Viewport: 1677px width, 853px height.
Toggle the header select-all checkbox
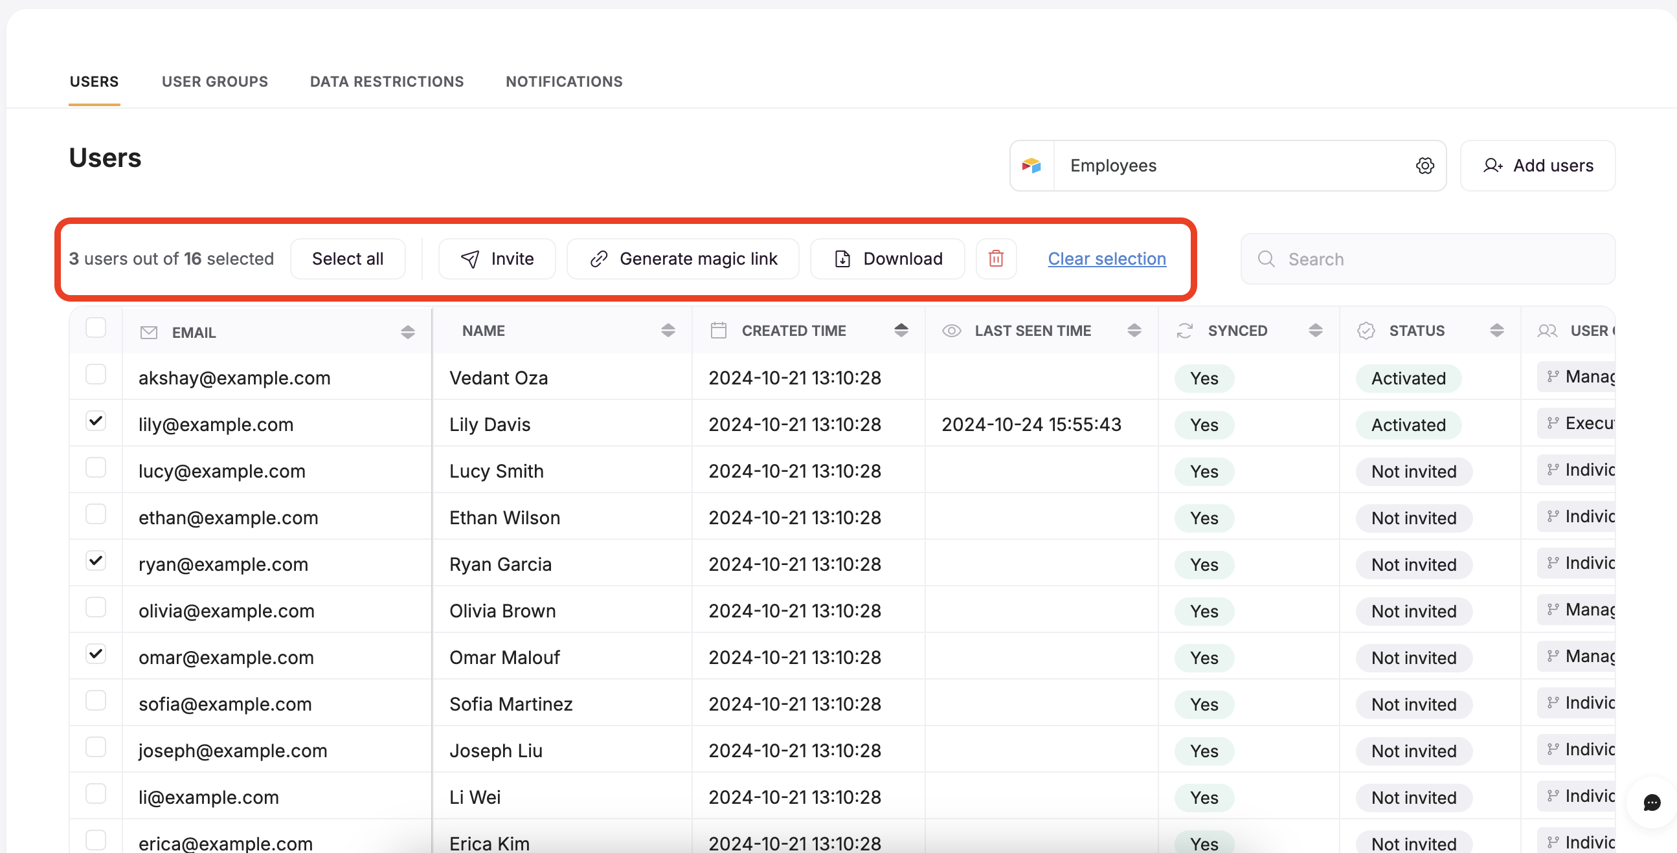point(96,327)
